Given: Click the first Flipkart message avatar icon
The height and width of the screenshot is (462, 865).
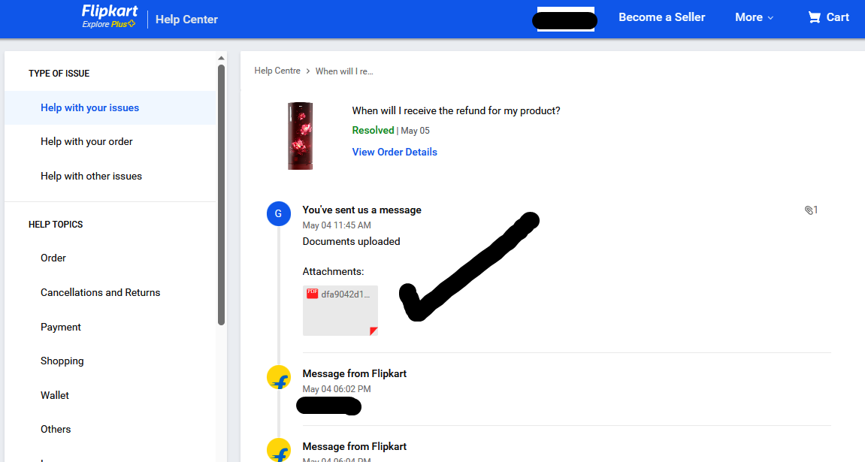Looking at the screenshot, I should (x=279, y=377).
